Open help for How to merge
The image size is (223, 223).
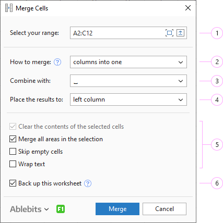[57, 62]
